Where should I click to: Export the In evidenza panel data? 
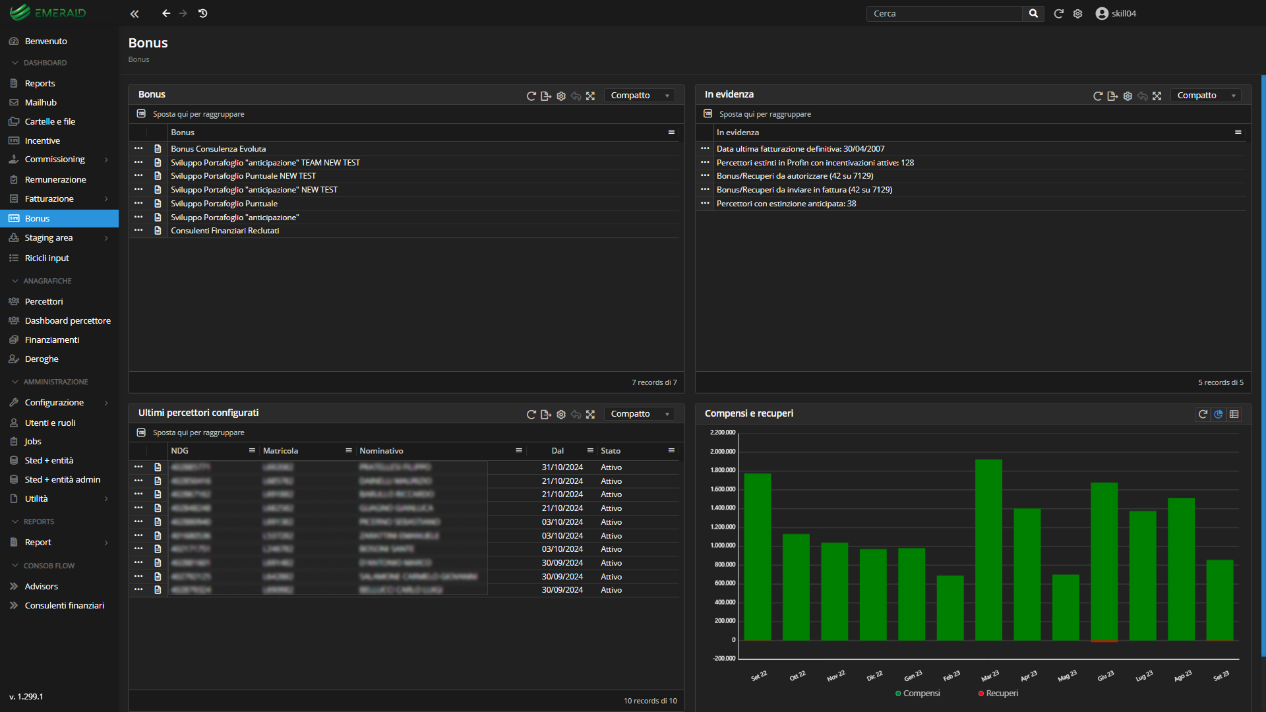[x=1112, y=96]
